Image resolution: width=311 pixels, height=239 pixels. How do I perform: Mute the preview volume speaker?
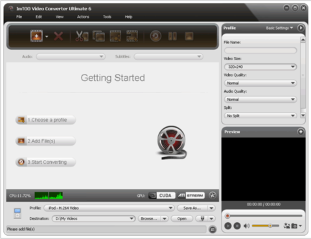(246, 226)
